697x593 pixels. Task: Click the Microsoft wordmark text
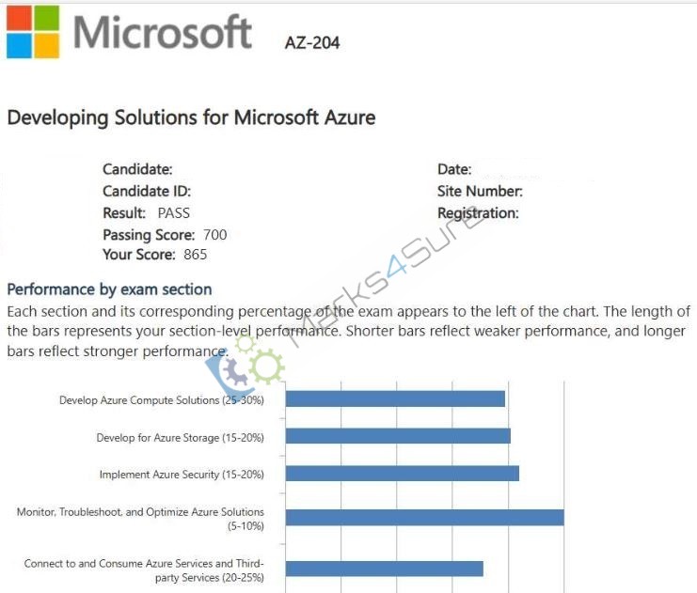[x=163, y=32]
